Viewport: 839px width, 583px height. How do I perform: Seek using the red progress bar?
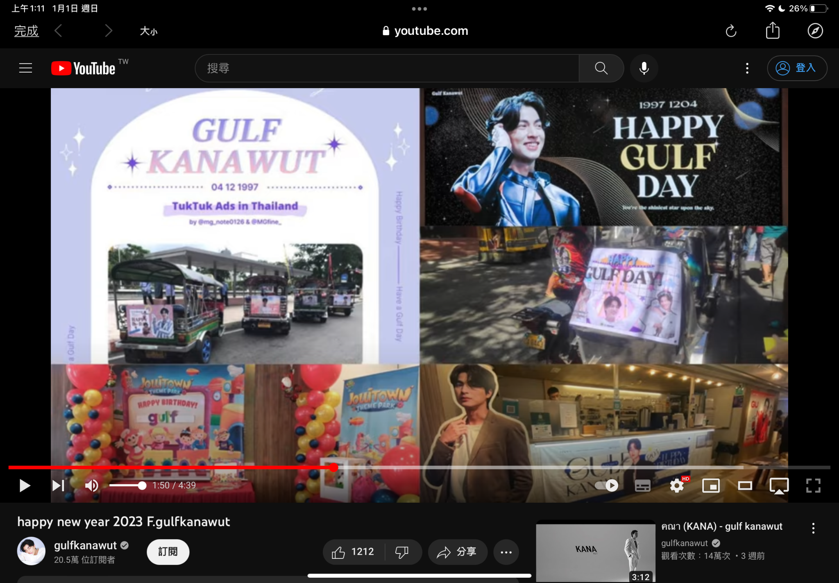coord(419,467)
